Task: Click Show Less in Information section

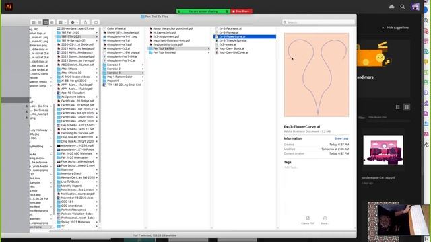Action: pos(341,138)
